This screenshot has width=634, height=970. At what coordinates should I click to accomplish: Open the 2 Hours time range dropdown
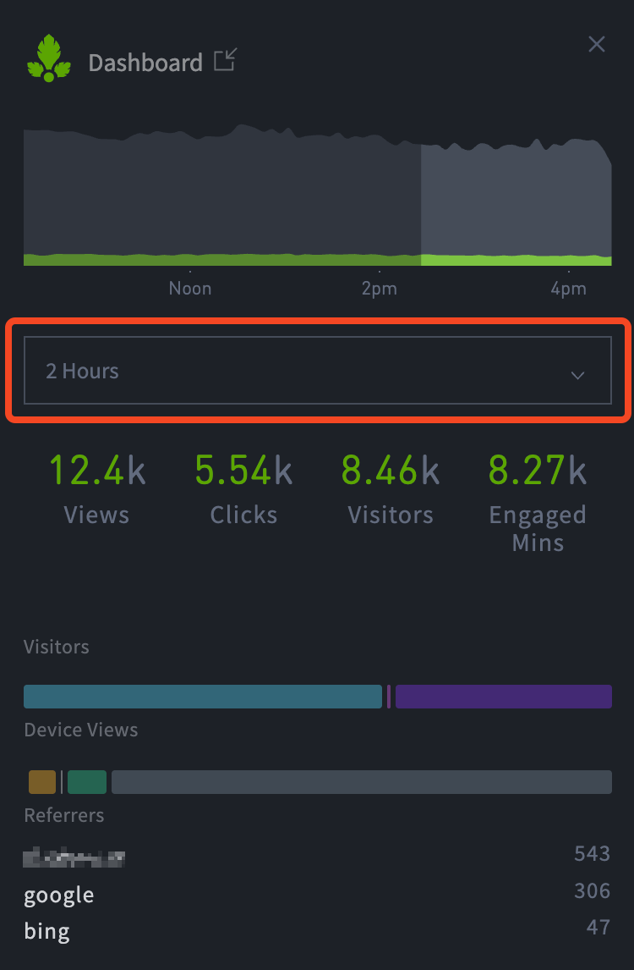click(317, 371)
